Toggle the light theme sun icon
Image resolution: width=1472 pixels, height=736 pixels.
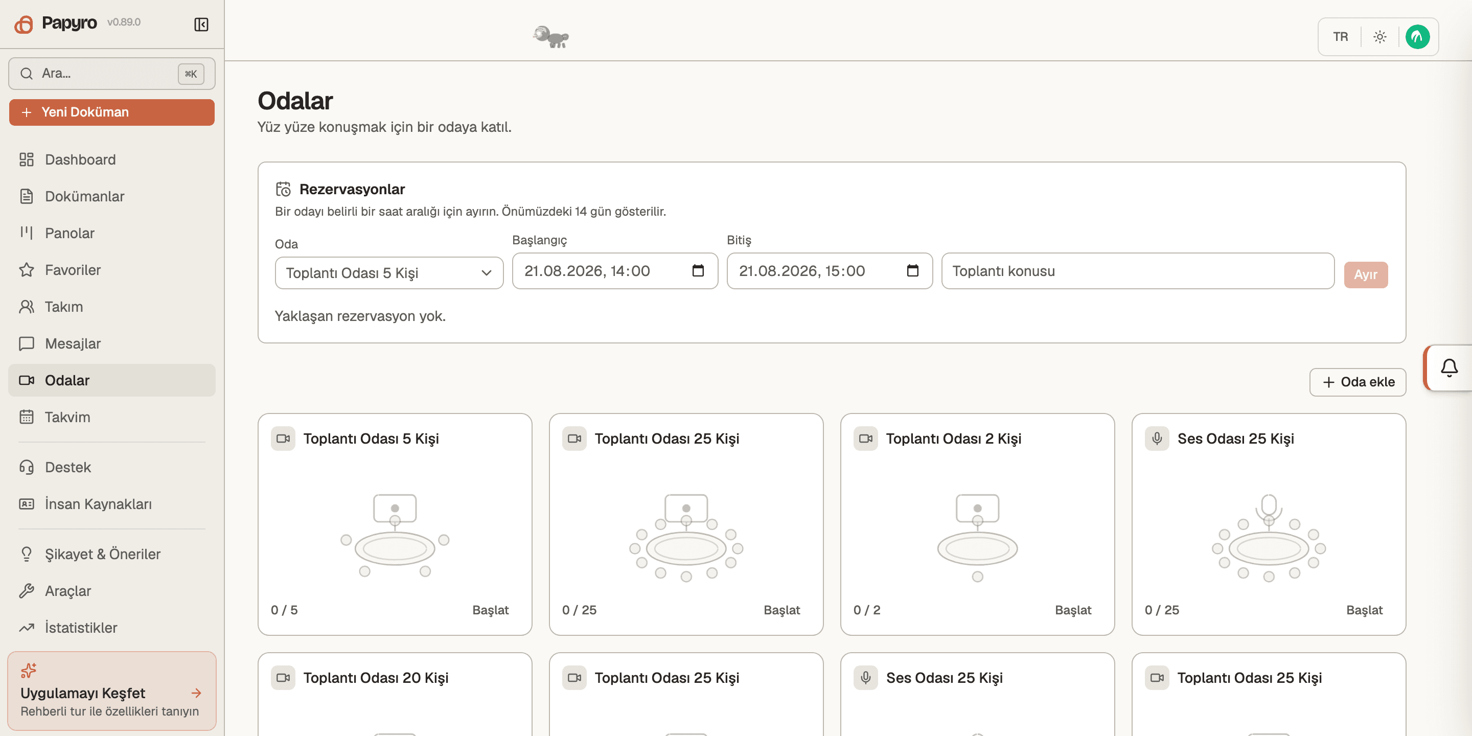coord(1380,37)
